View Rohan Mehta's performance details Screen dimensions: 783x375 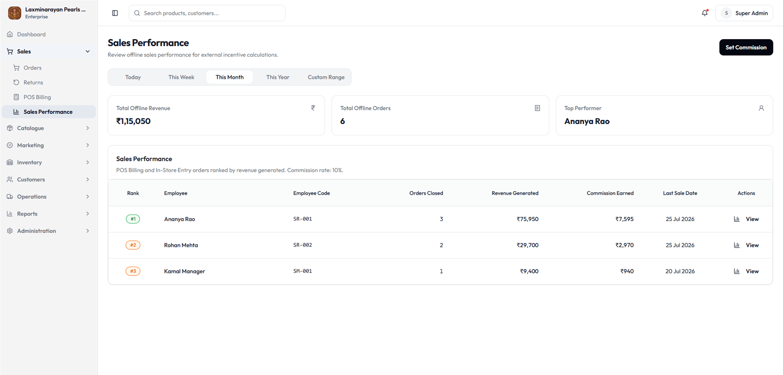[x=746, y=245]
